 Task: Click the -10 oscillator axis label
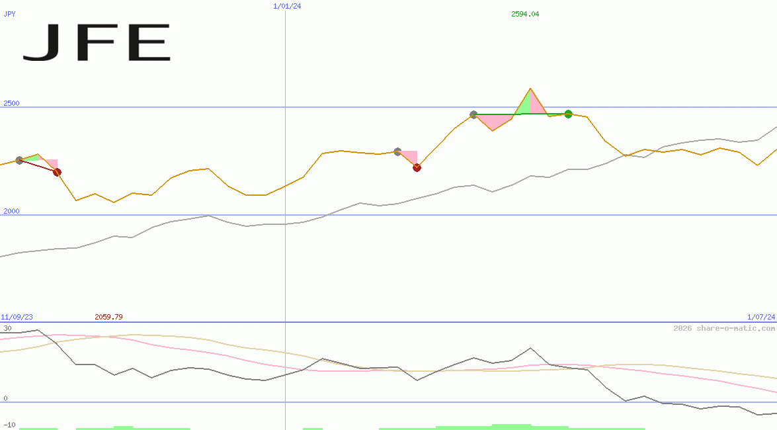[9, 425]
